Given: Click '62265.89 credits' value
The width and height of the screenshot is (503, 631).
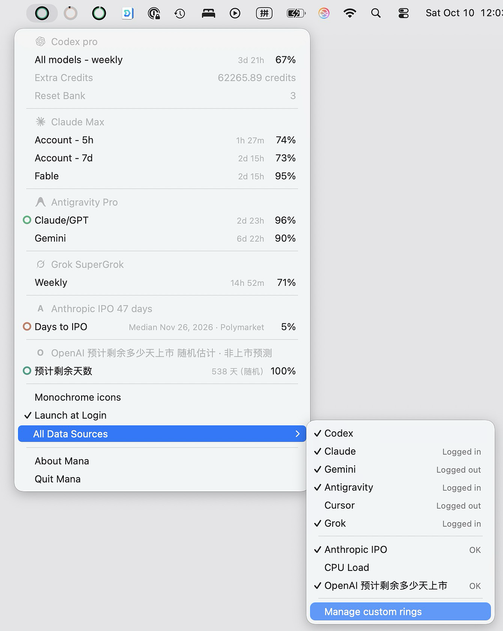Looking at the screenshot, I should click(x=257, y=78).
